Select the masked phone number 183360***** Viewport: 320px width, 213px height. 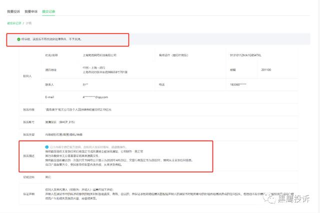point(238,84)
